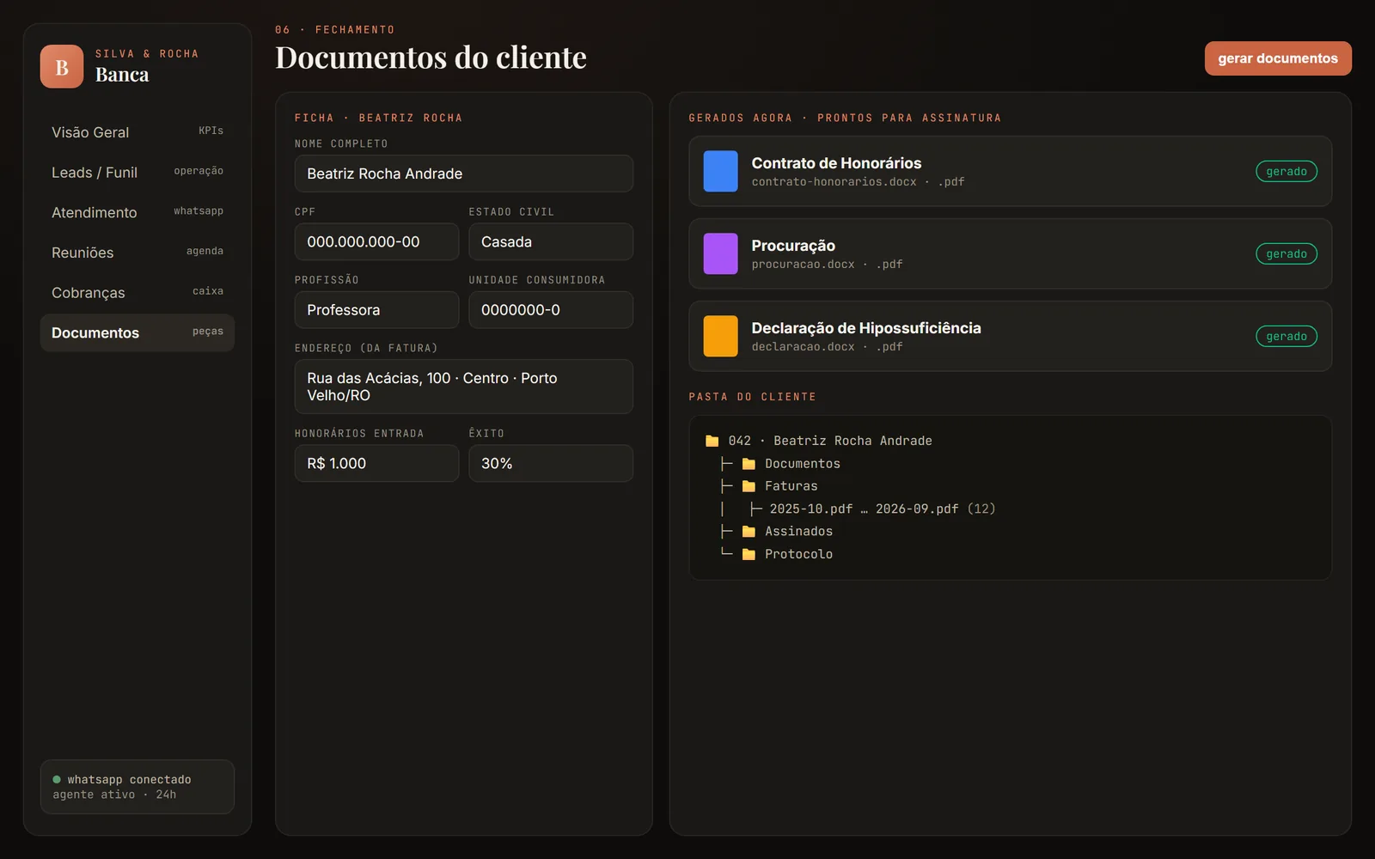Image resolution: width=1375 pixels, height=859 pixels.
Task: Click the Documentos folder icon in the client tree
Action: (x=749, y=464)
